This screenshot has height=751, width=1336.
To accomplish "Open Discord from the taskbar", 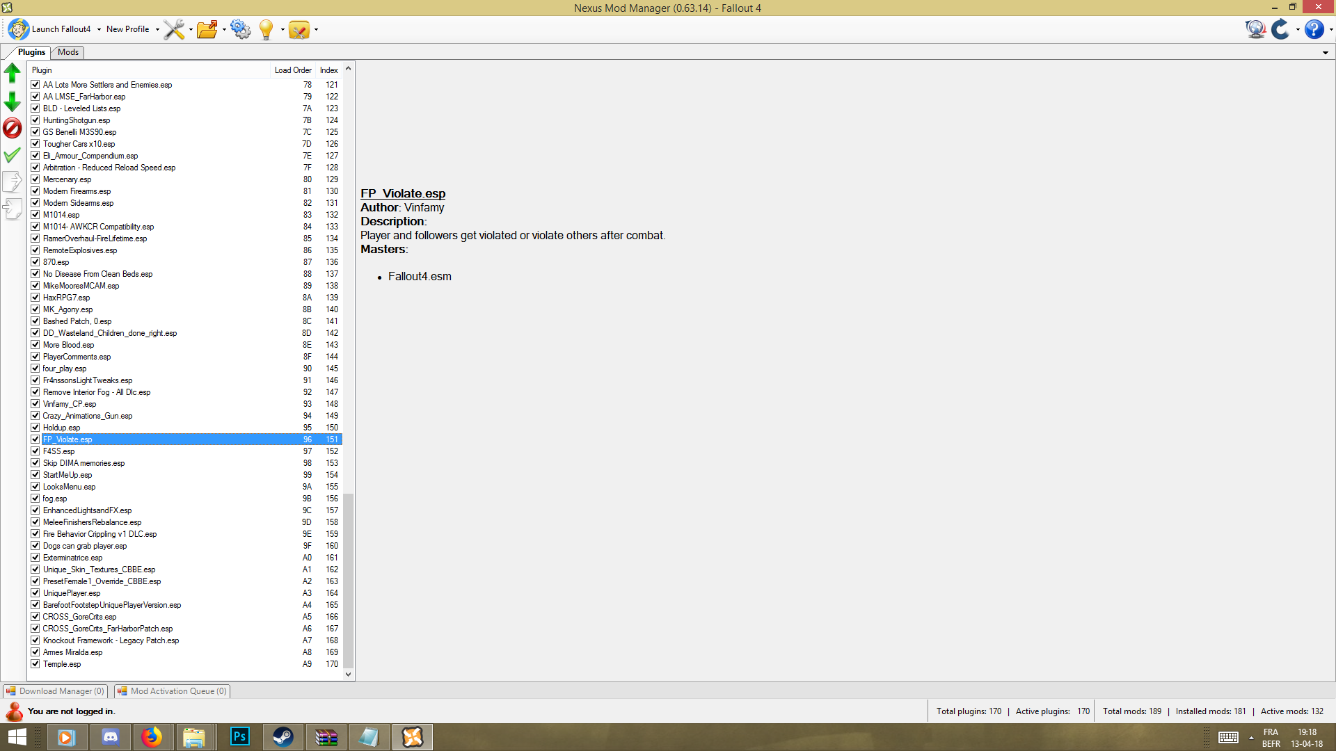I will pos(110,737).
